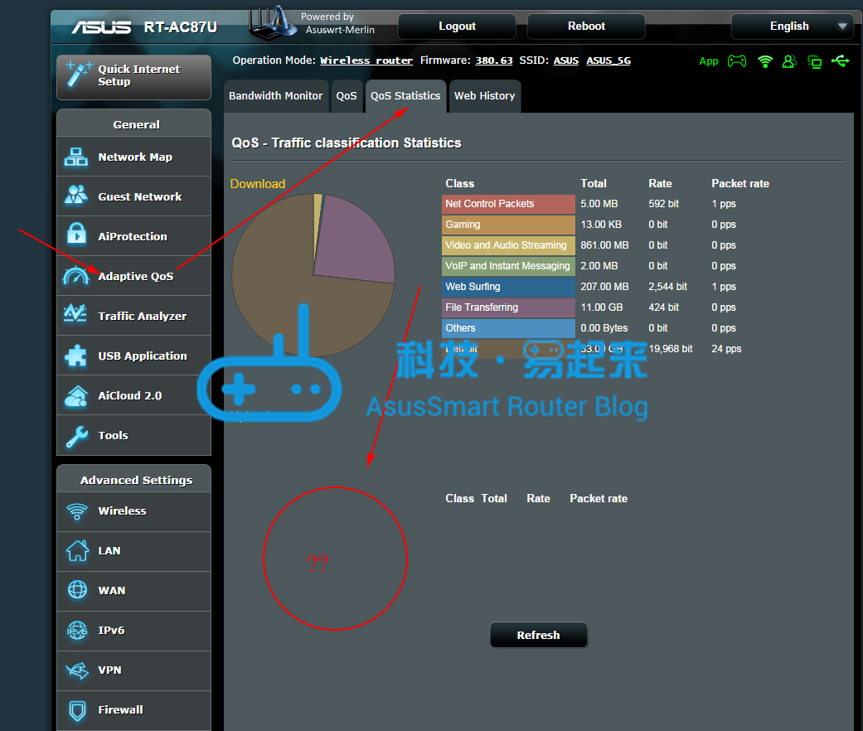Click the Firewall shield icon
The height and width of the screenshot is (731, 863).
pyautogui.click(x=77, y=710)
